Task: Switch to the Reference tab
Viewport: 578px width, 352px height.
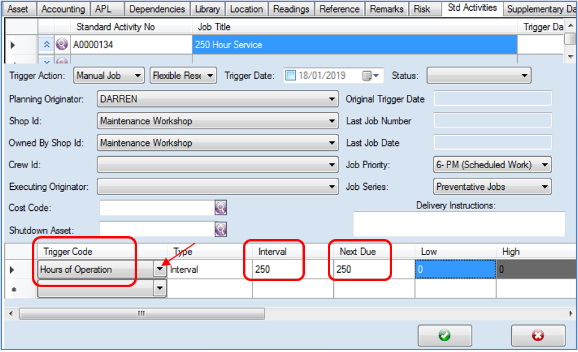Action: (x=339, y=9)
